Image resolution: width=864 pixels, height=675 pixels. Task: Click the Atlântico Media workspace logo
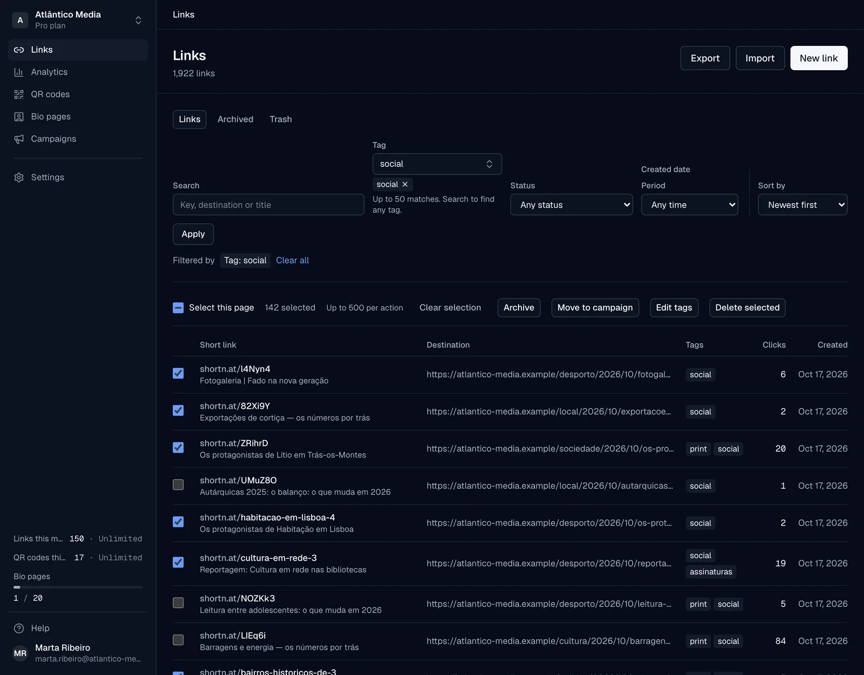[x=20, y=20]
